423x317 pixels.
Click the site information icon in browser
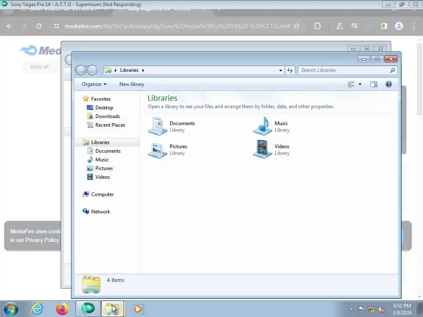coord(56,26)
